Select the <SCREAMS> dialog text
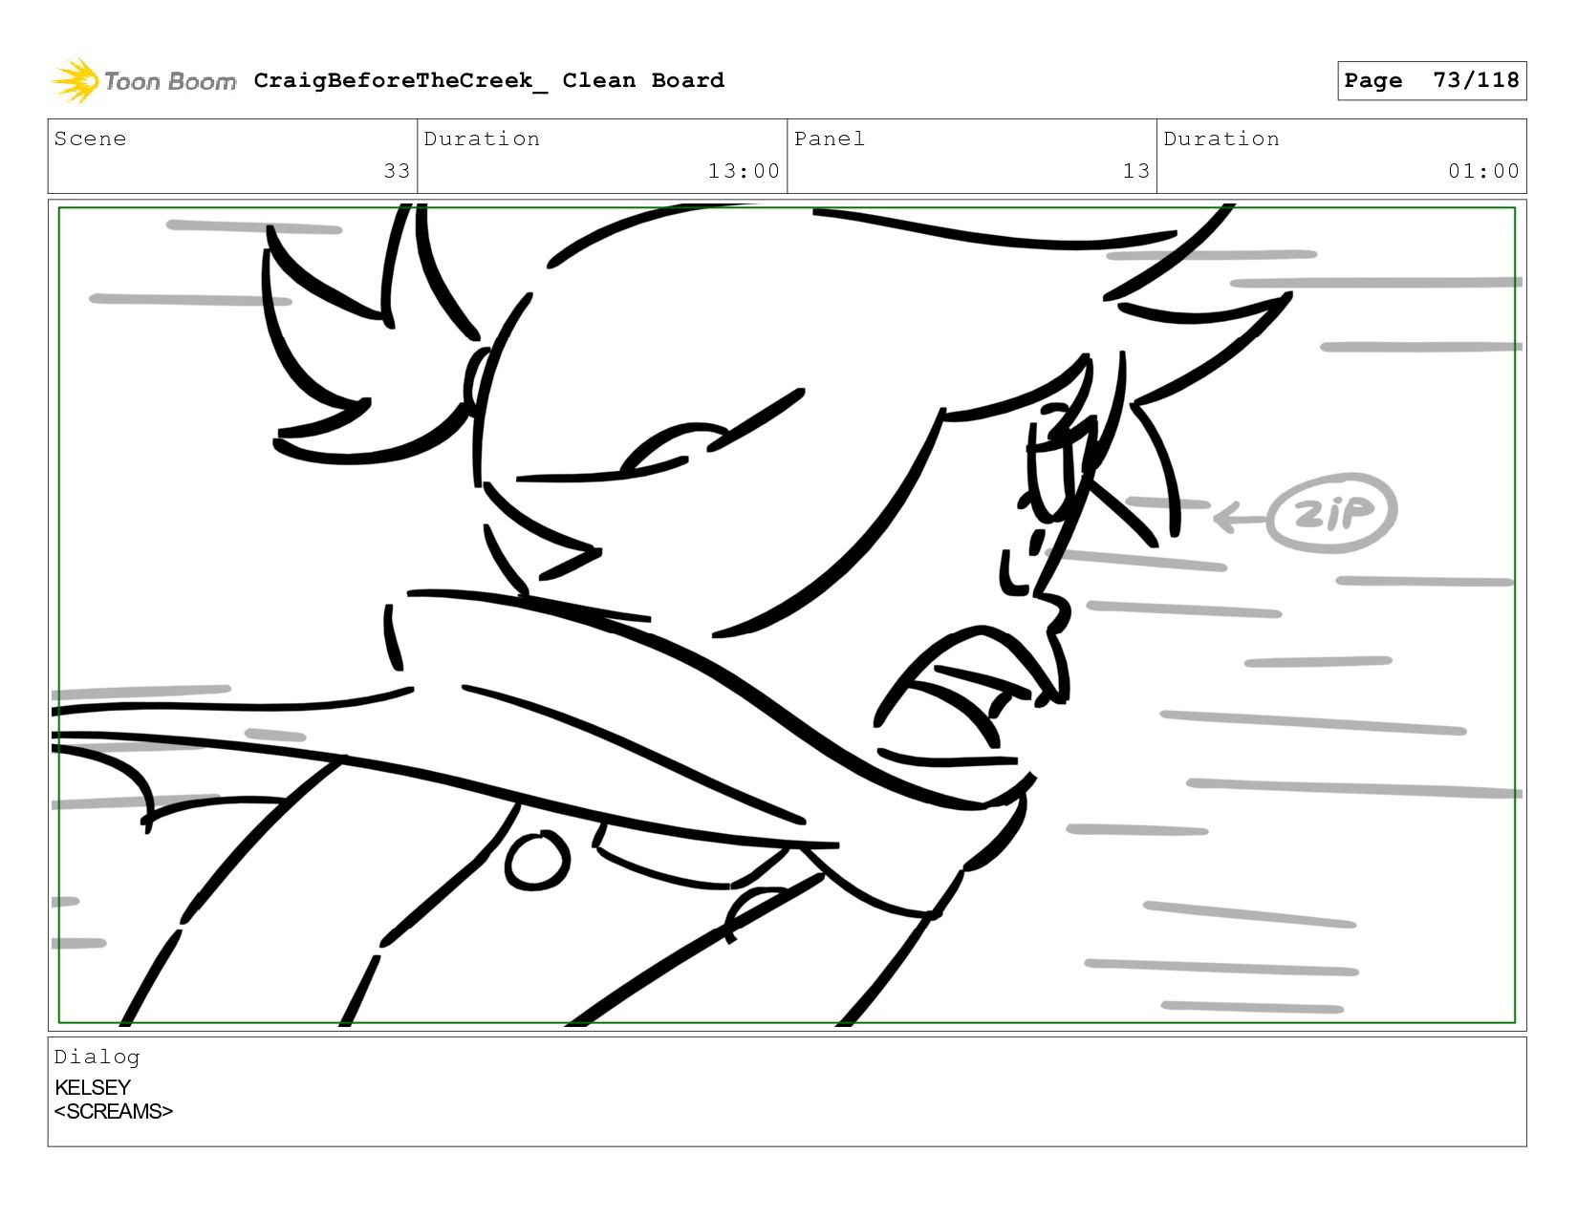Viewport: 1577px width, 1218px height. pyautogui.click(x=114, y=1111)
